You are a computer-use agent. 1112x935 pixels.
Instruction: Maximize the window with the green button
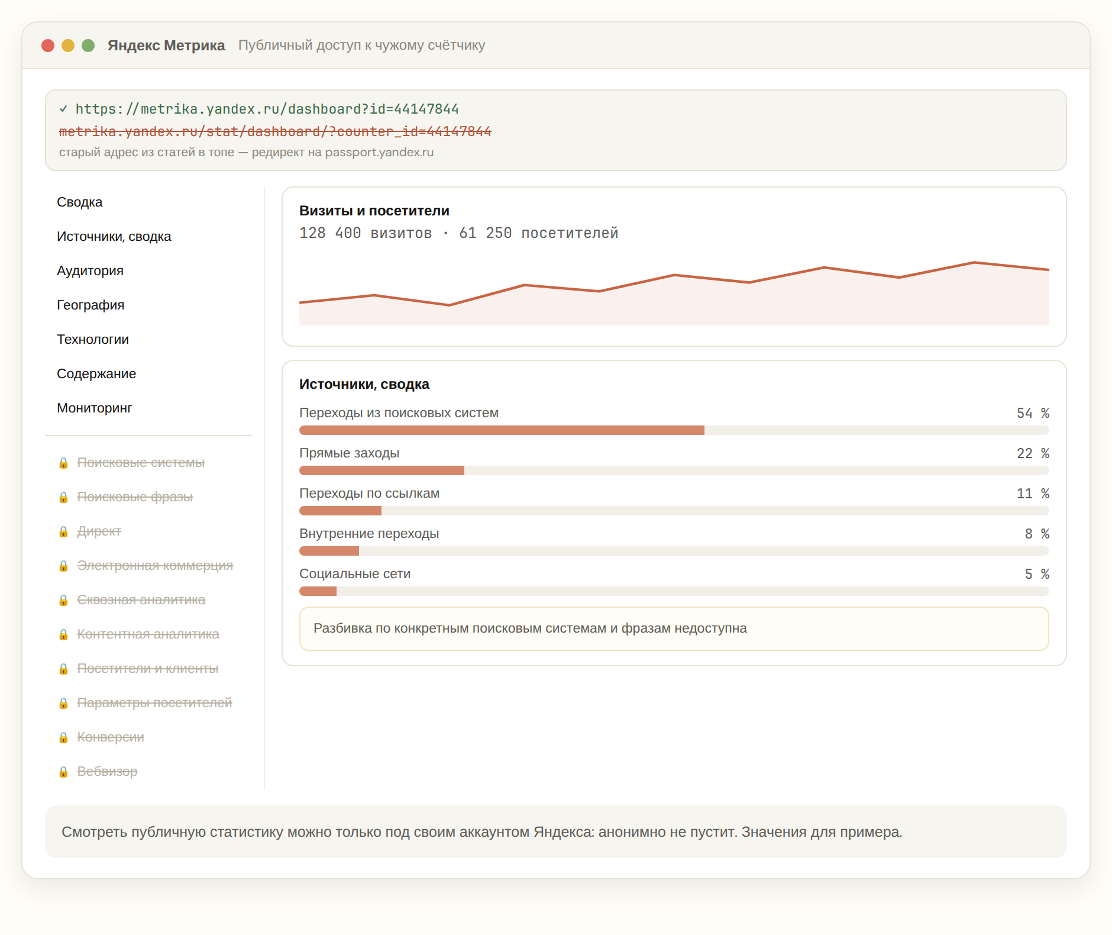(x=88, y=46)
